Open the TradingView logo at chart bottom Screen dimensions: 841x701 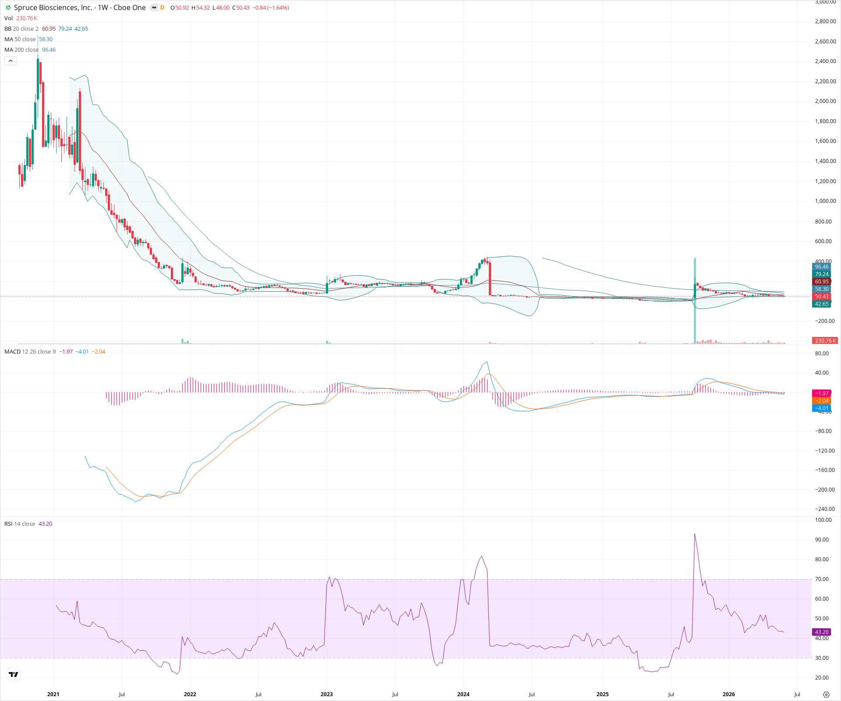14,674
